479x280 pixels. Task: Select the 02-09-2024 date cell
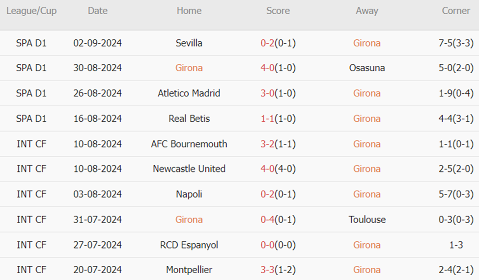pos(97,43)
